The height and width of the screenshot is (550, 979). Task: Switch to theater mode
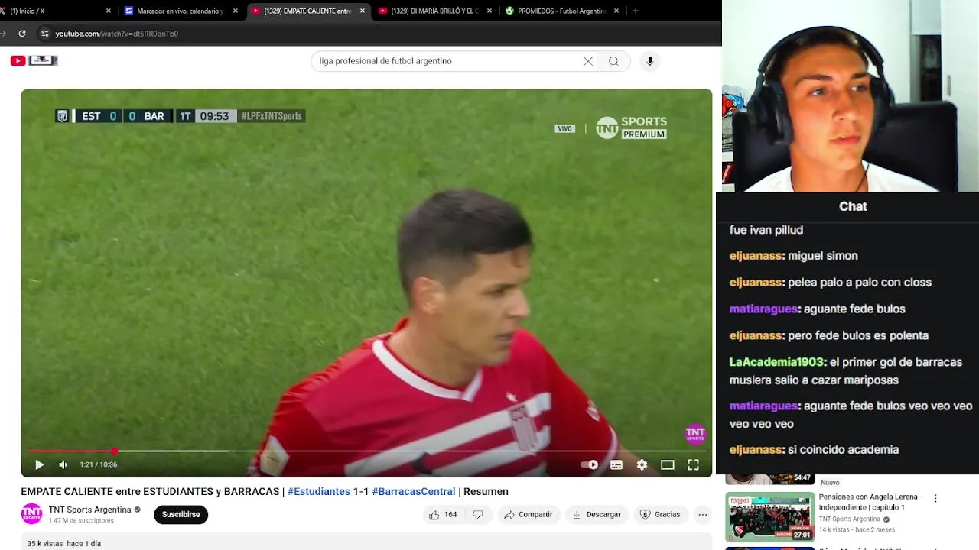668,464
